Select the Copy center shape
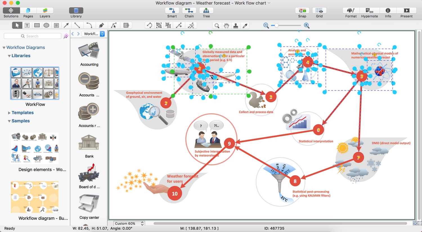The width and height of the screenshot is (422, 232). [x=89, y=203]
